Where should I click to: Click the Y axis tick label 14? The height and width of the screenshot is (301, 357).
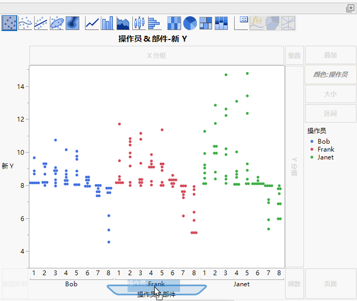click(x=20, y=86)
